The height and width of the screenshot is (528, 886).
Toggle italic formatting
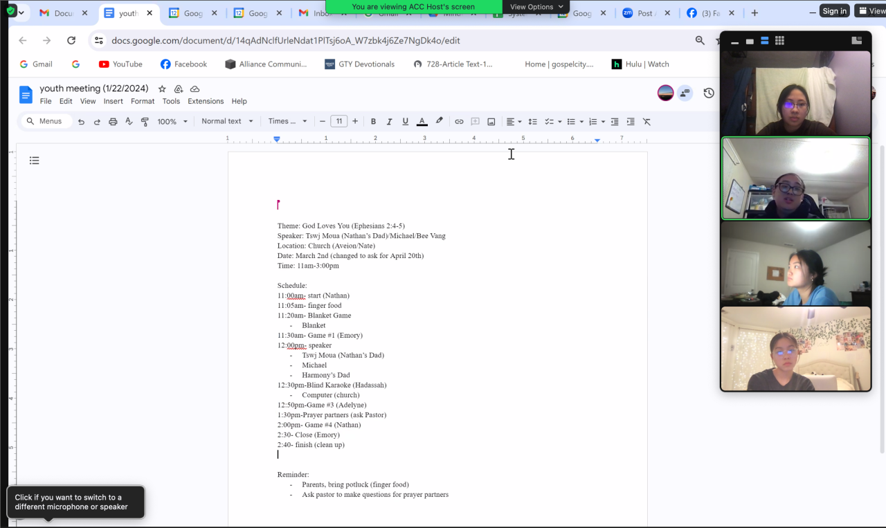389,121
